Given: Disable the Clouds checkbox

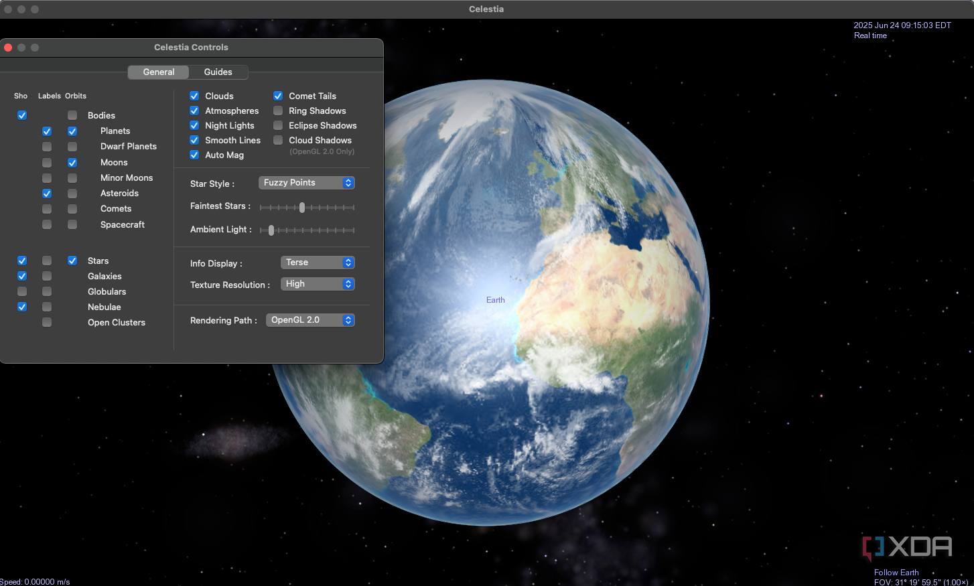Looking at the screenshot, I should 194,96.
